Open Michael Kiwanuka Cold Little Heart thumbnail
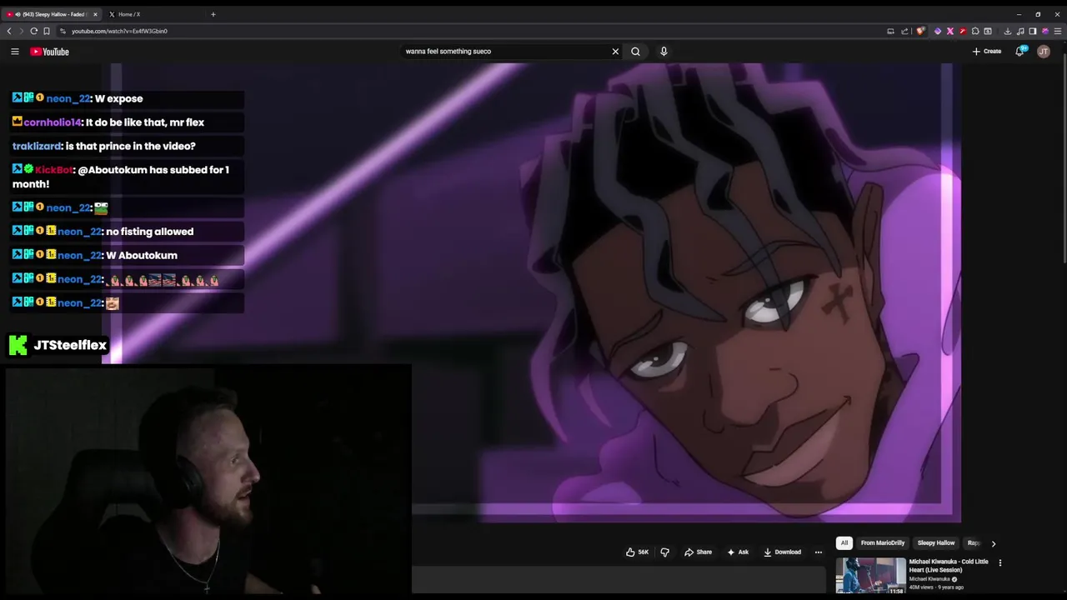The height and width of the screenshot is (600, 1067). (x=870, y=576)
